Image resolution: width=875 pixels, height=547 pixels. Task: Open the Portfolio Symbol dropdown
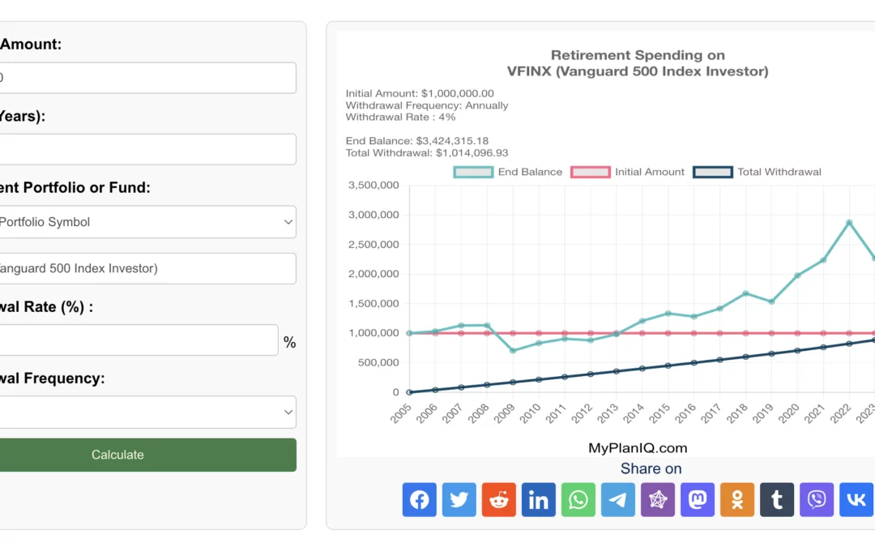147,221
